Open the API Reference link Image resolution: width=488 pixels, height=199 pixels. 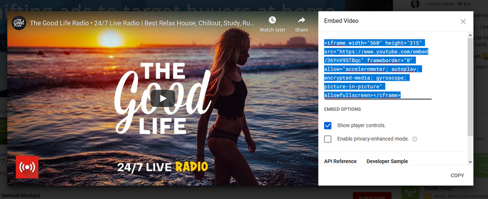[x=340, y=161]
